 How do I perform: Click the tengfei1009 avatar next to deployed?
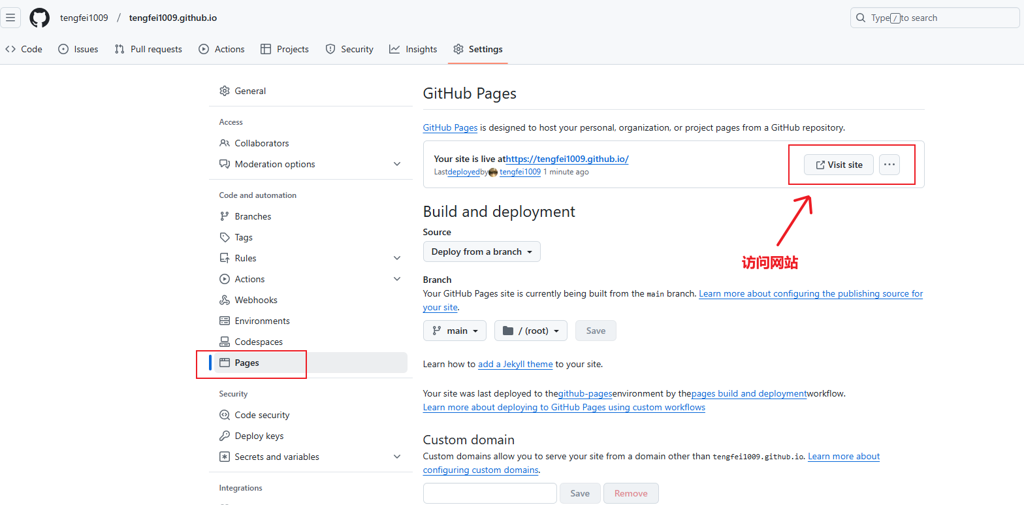493,172
